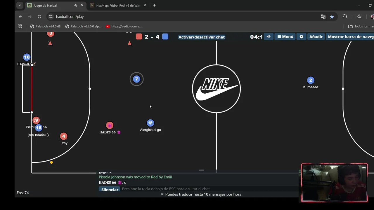Open game settings gear button
This screenshot has height=210, width=374.
click(301, 36)
